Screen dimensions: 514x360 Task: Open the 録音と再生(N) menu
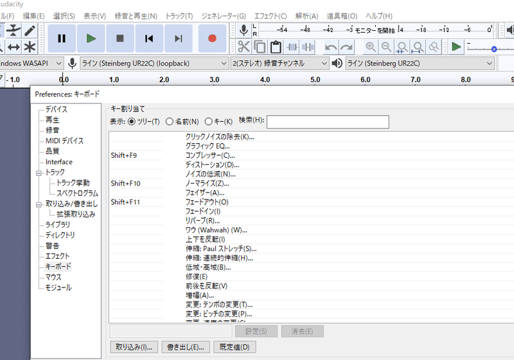pos(136,16)
